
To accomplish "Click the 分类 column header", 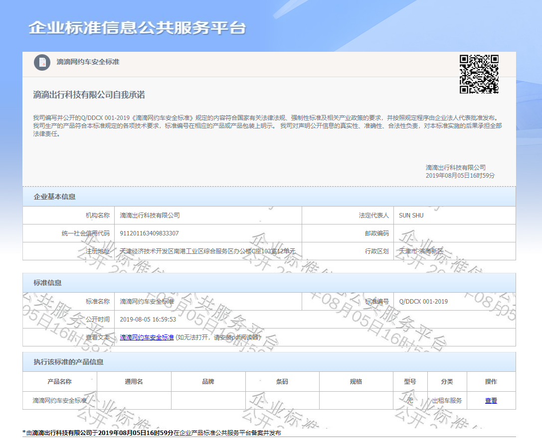I will (447, 382).
